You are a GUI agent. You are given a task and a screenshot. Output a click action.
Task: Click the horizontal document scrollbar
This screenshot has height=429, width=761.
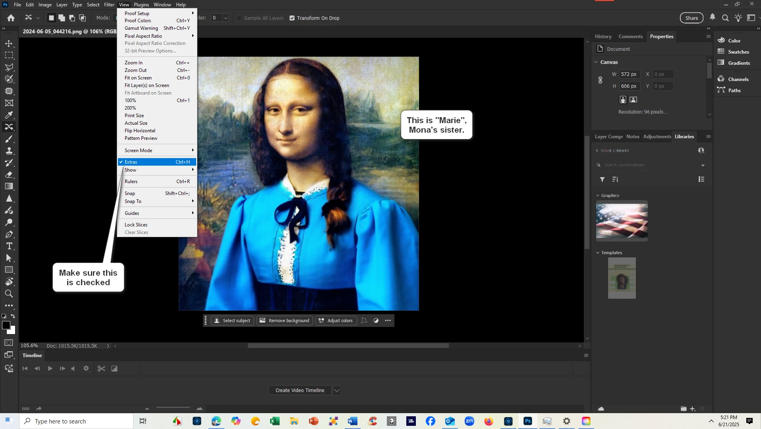click(x=348, y=346)
